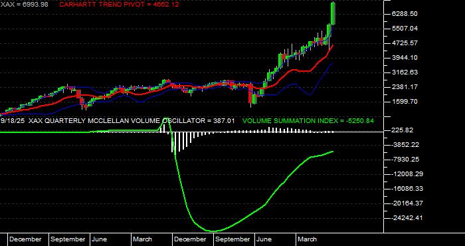Select the 4725.57 price axis value
Viewport: 465px width, 246px height.
coord(404,43)
